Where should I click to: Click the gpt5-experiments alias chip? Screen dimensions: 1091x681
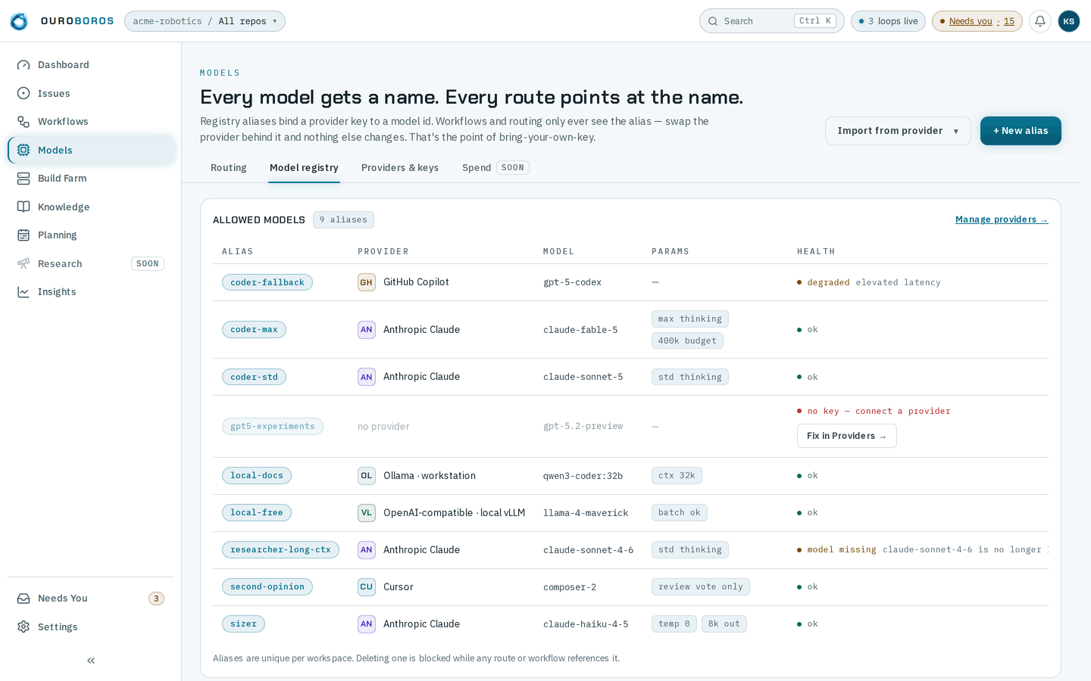tap(273, 427)
